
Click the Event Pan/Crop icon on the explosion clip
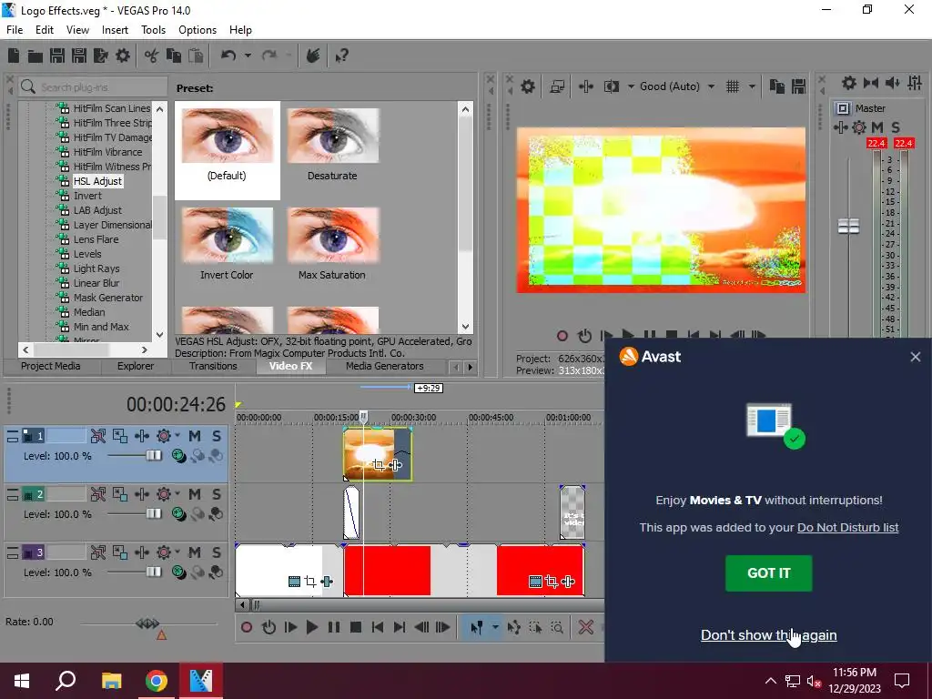point(379,465)
